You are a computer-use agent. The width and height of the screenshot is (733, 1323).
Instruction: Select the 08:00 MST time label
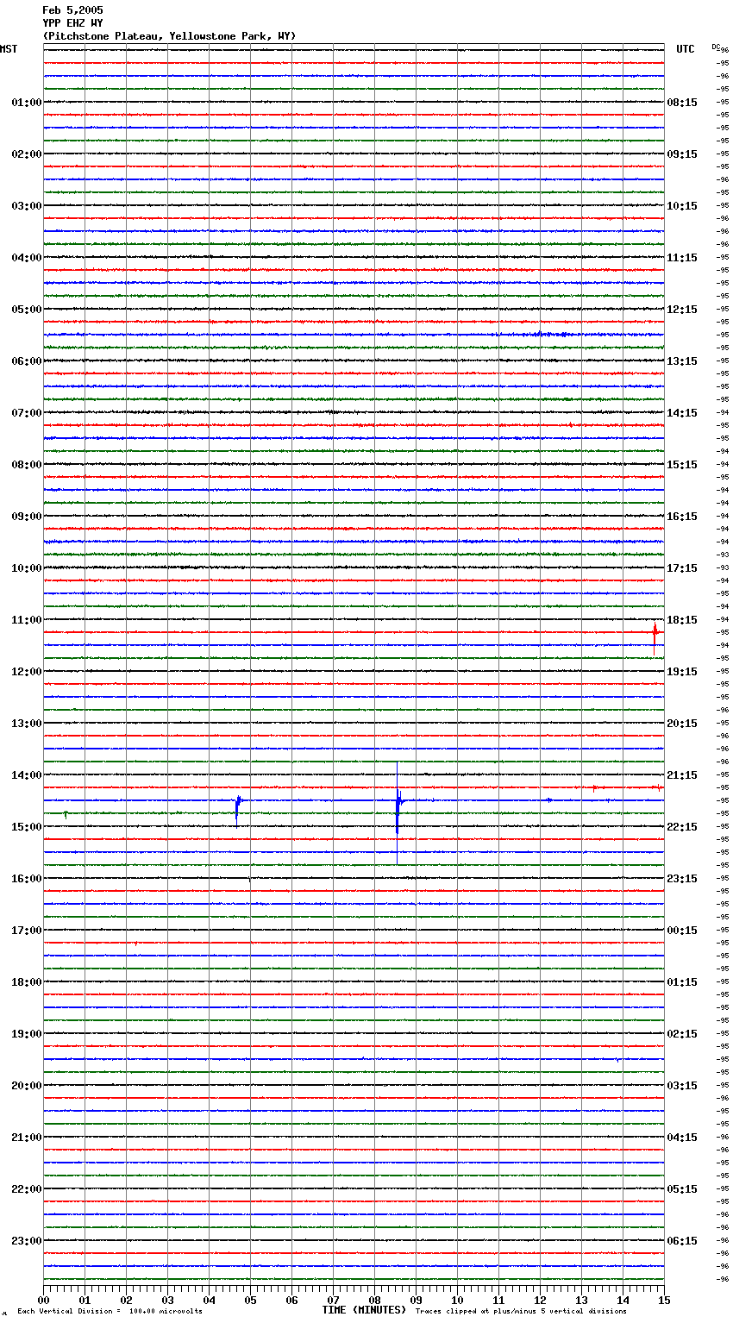click(27, 465)
